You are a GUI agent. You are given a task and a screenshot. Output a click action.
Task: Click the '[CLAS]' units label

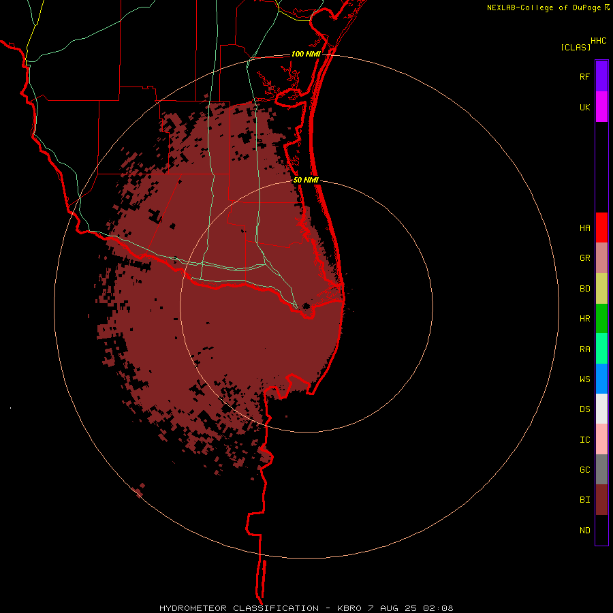pos(575,47)
